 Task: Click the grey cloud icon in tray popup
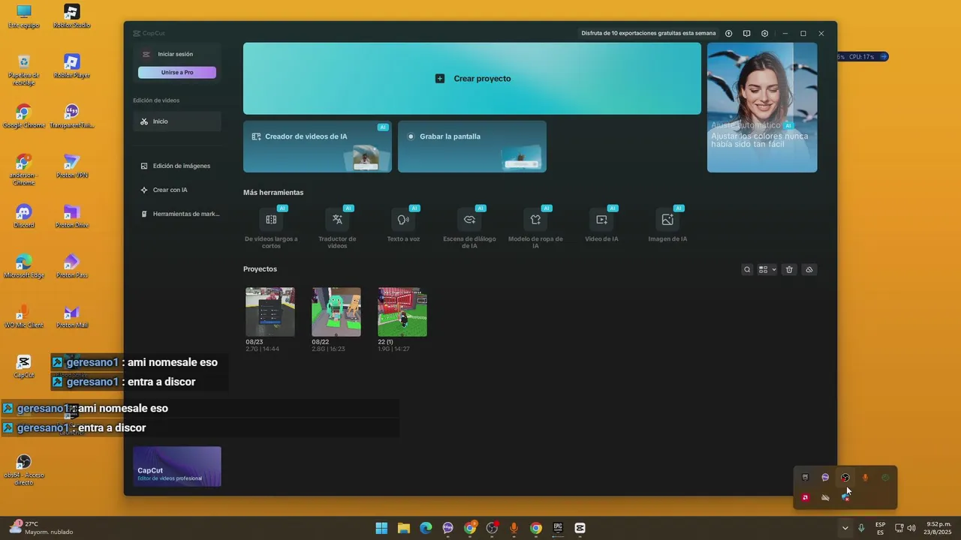[x=825, y=497]
